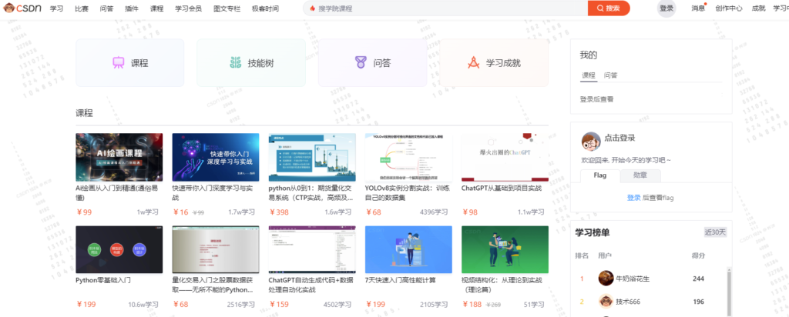Screen dimensions: 789x317
Task: Click the orange 搜索 button
Action: [x=609, y=8]
